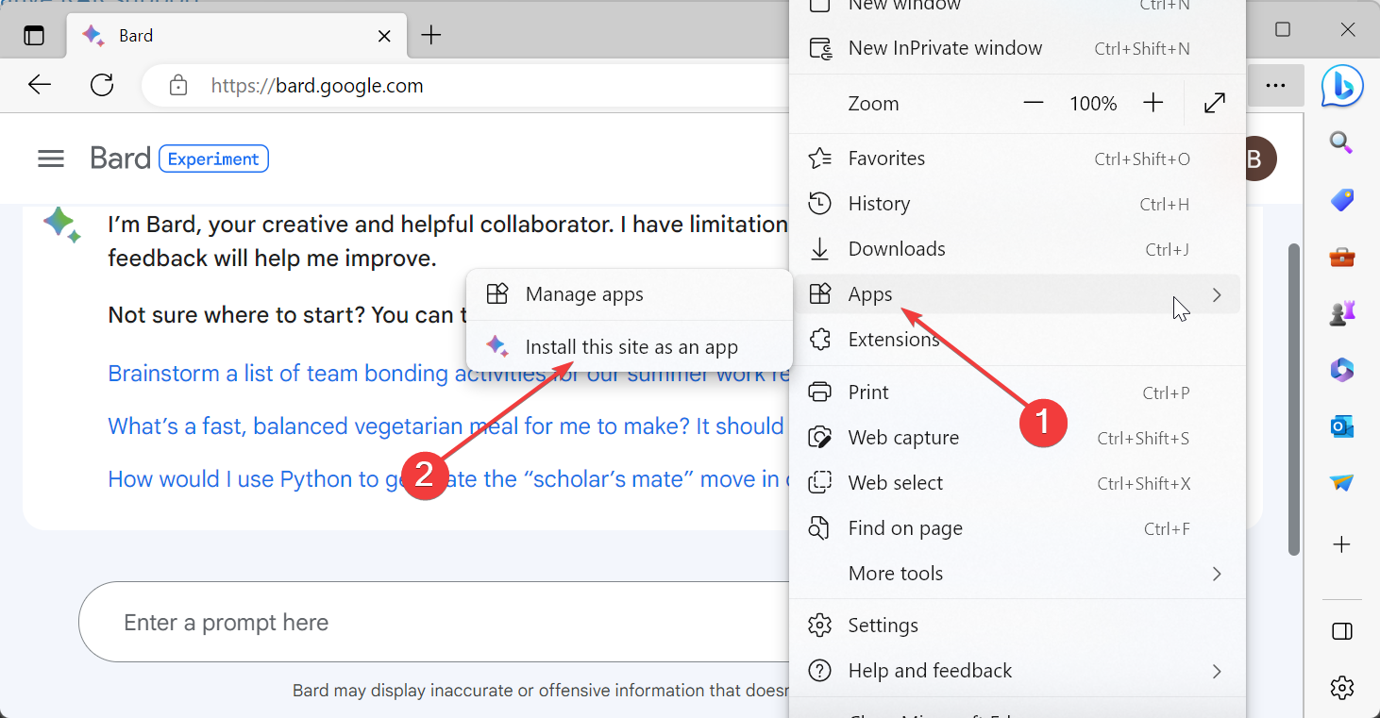This screenshot has width=1380, height=718.
Task: Click the Bing Chat sidebar icon
Action: (x=1341, y=87)
